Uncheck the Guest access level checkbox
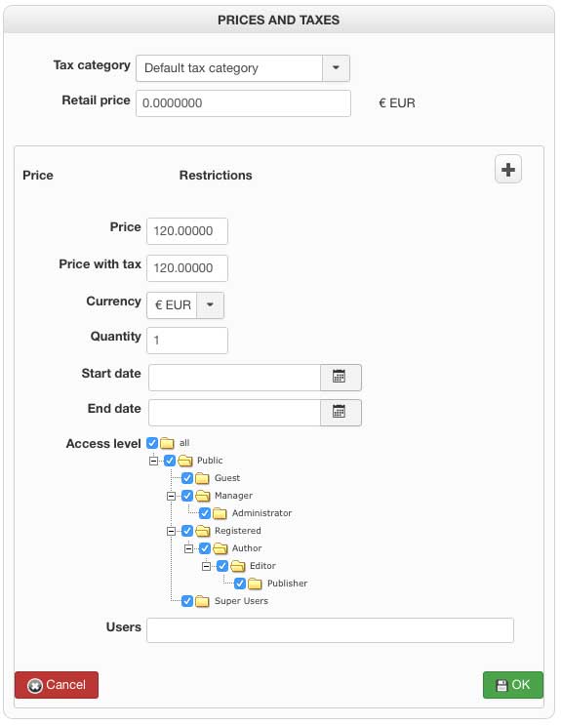The width and height of the screenshot is (561, 725). point(187,478)
